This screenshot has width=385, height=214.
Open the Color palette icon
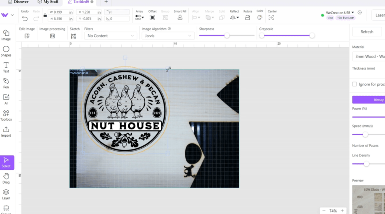tap(260, 18)
